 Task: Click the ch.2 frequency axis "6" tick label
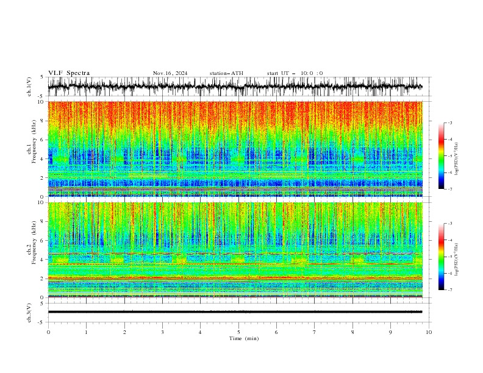(x=43, y=241)
